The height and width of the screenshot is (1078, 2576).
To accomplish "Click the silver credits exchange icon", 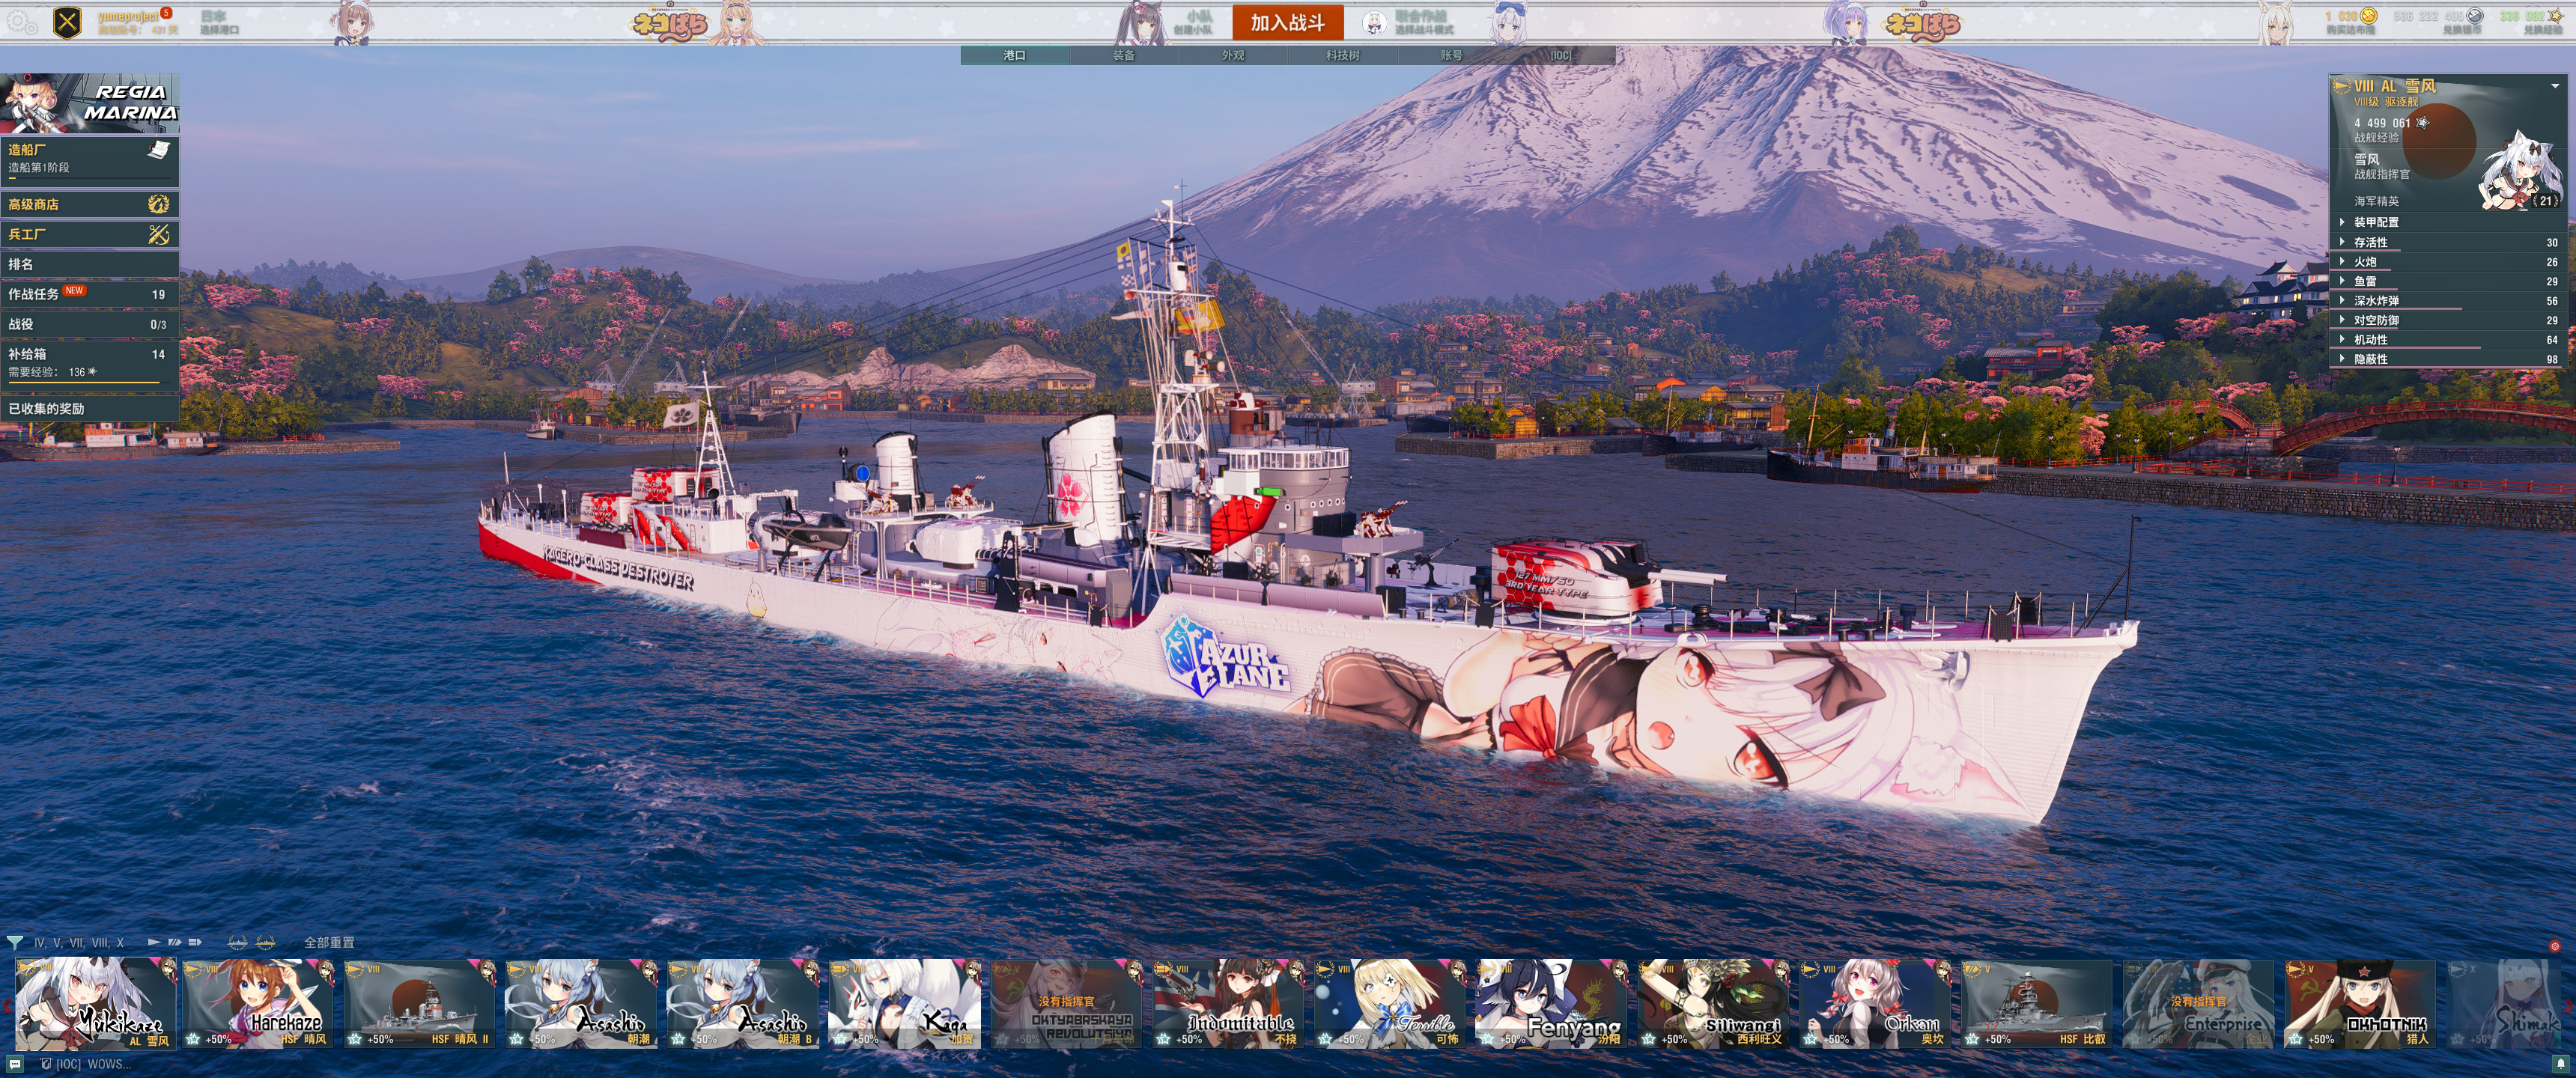I will pos(2475,16).
